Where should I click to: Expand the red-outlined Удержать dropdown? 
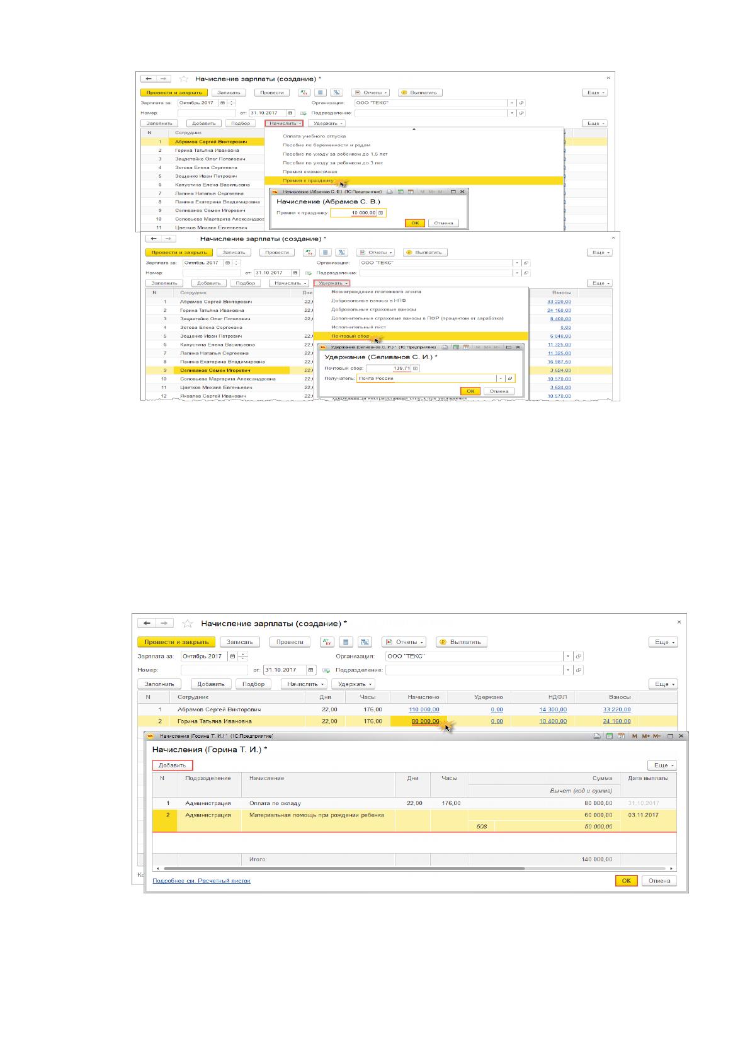pos(332,284)
